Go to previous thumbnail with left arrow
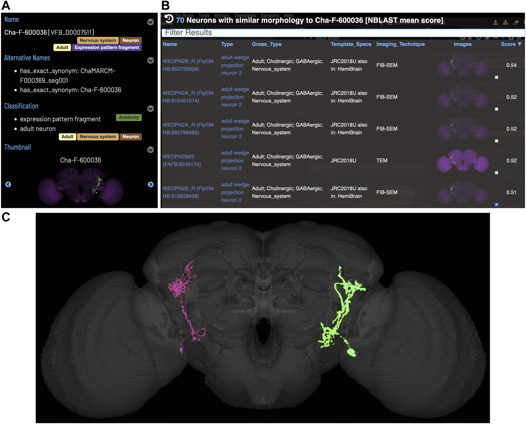The width and height of the screenshot is (526, 424). tap(8, 184)
